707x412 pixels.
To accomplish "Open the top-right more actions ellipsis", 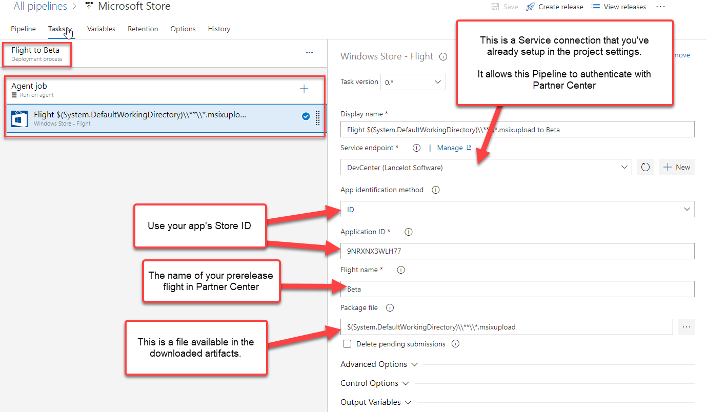I will (660, 7).
